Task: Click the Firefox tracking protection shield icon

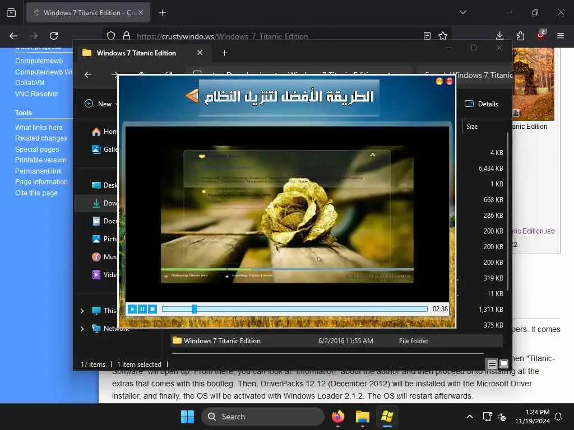Action: (111, 36)
